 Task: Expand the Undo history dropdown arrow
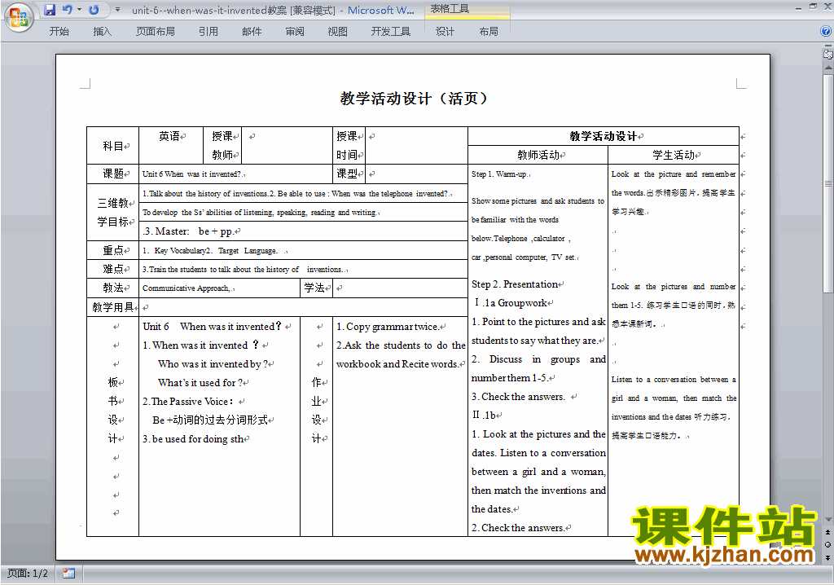(x=79, y=10)
